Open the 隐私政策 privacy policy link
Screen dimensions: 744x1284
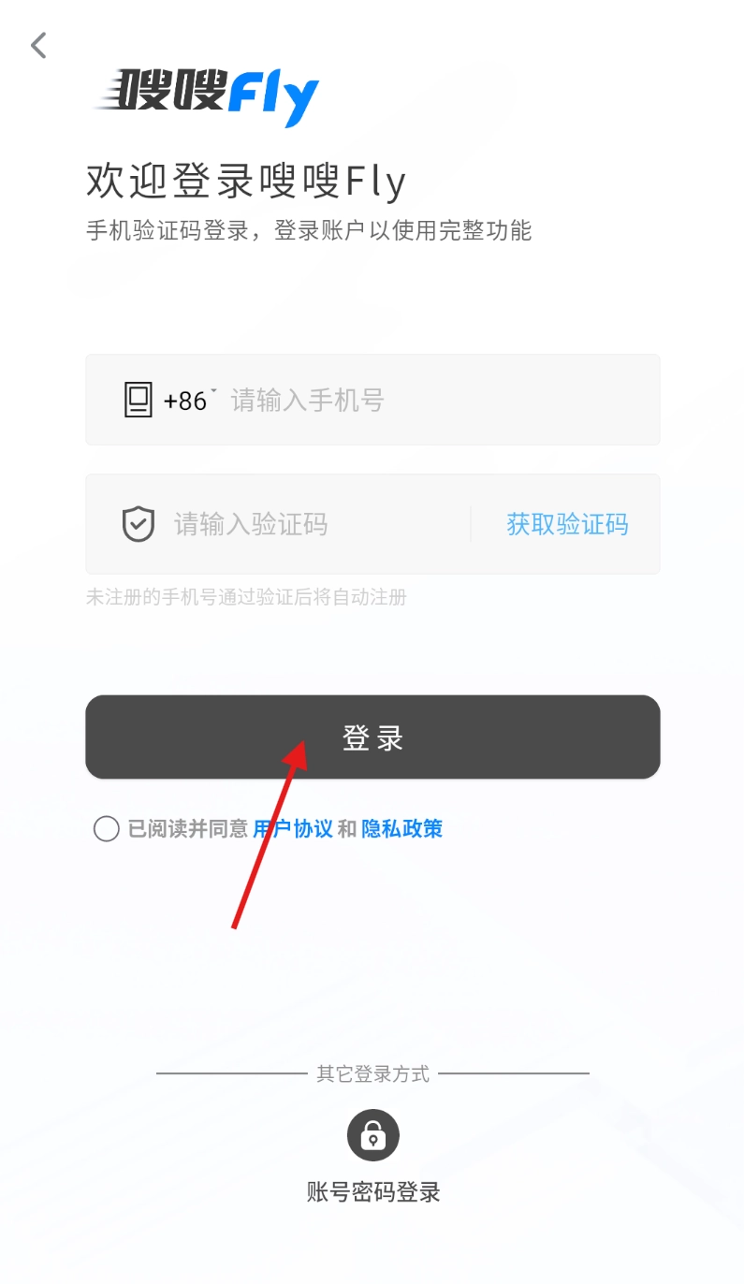pos(402,828)
